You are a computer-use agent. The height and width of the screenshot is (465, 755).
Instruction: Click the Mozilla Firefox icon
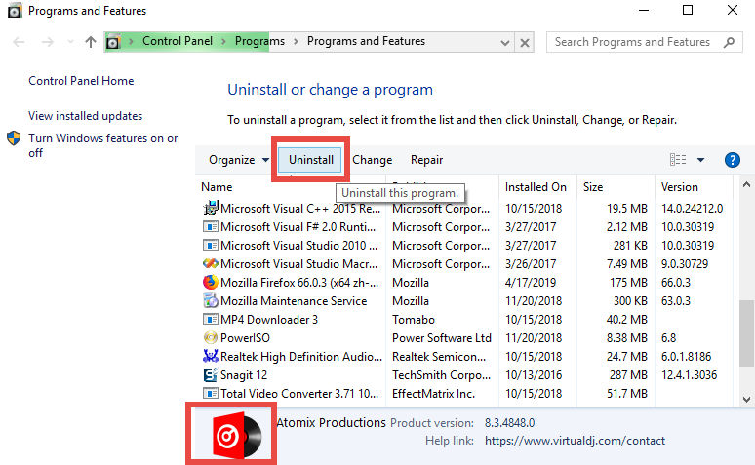click(211, 282)
